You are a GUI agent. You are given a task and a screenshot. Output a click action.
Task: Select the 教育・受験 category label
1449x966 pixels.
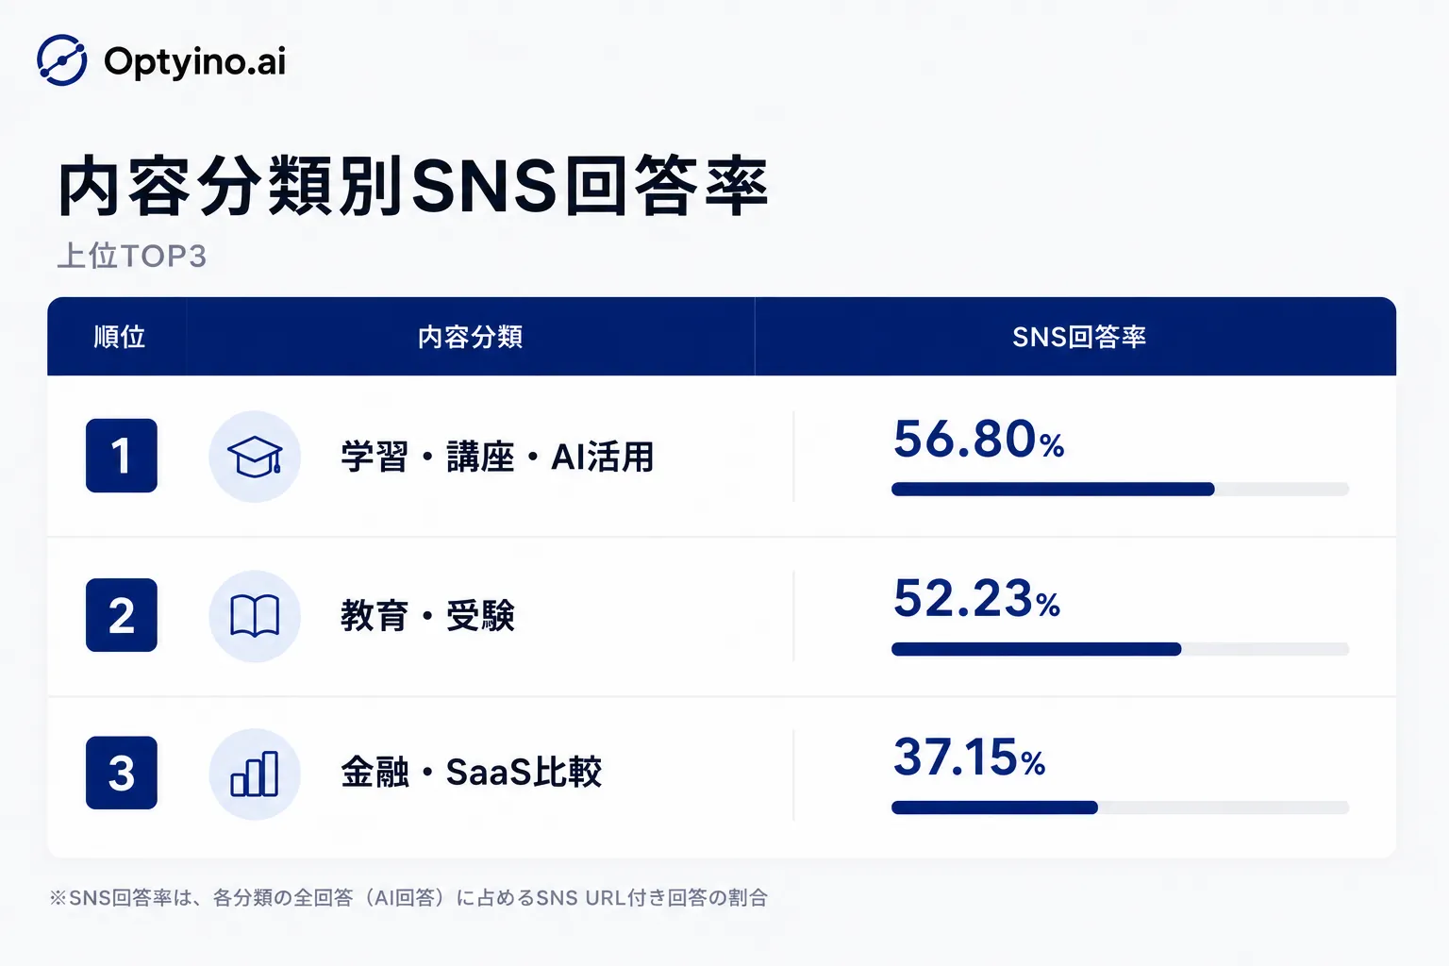(x=427, y=616)
